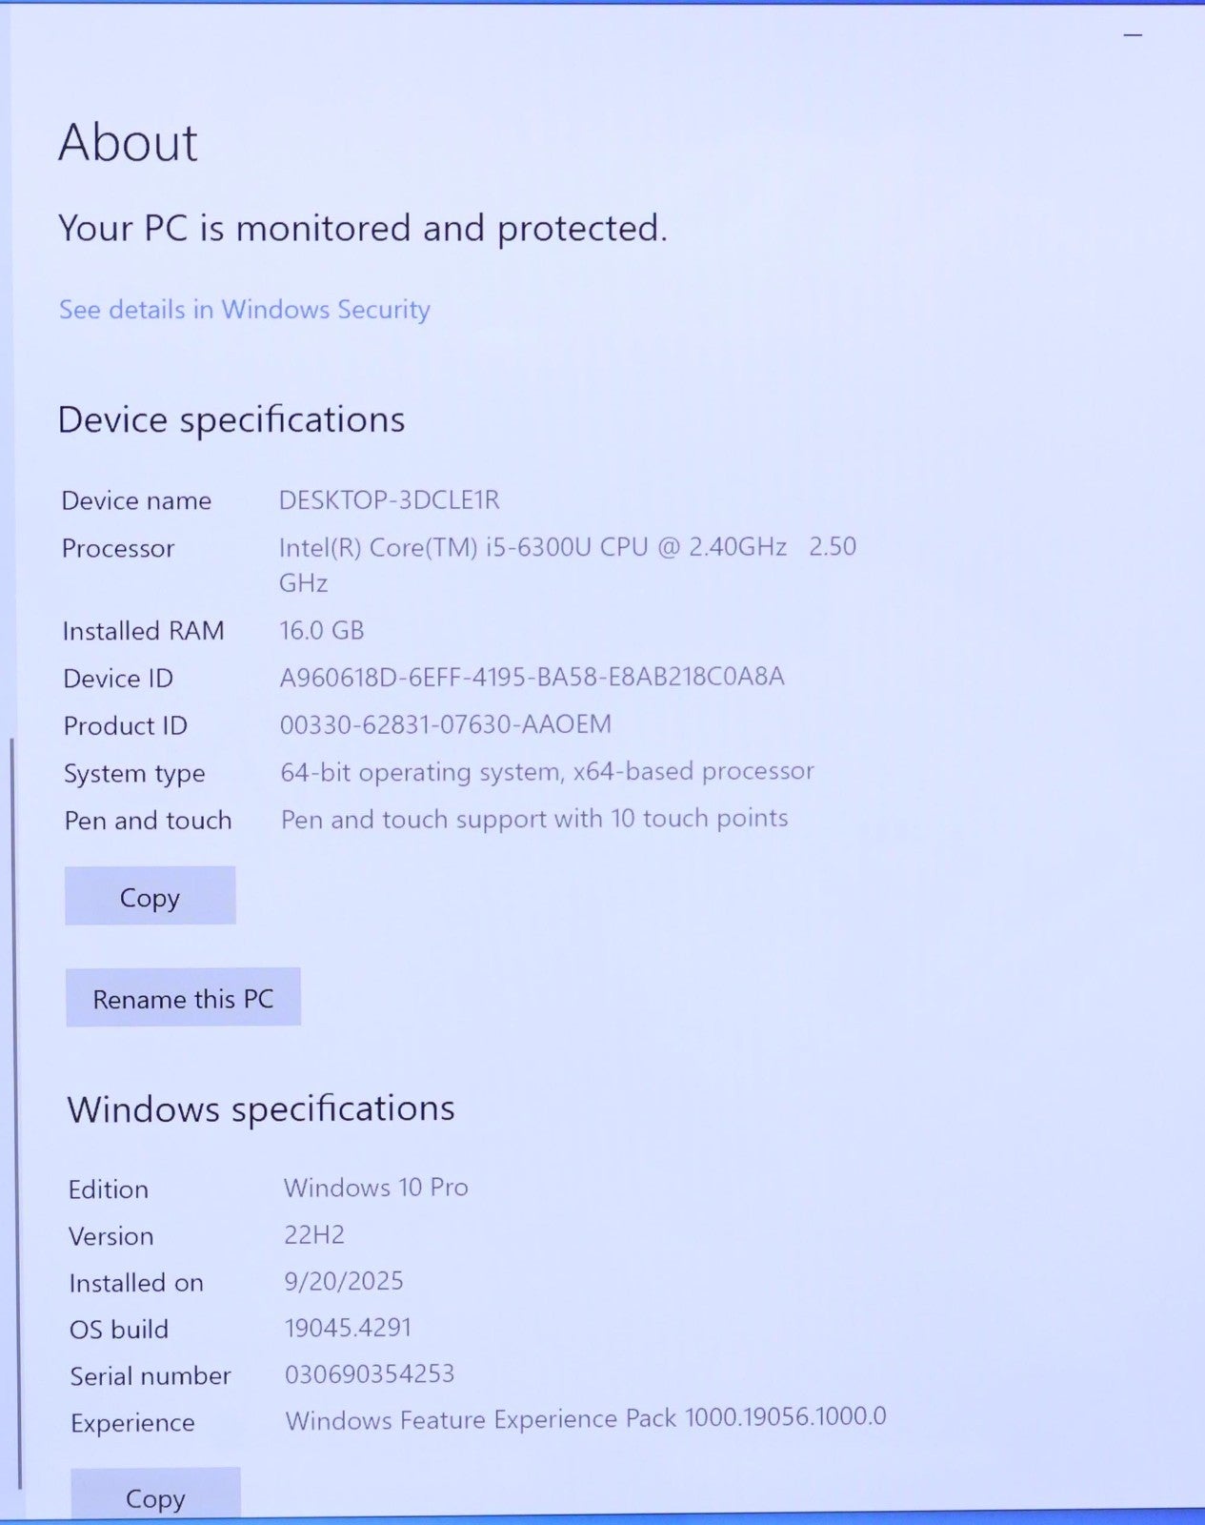The width and height of the screenshot is (1205, 1525).
Task: Click the Intel Core i5-6300U processor text
Action: pos(532,547)
